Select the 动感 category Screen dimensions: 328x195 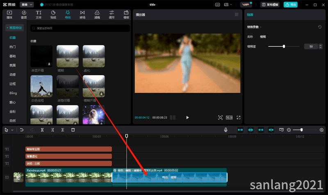click(x=13, y=75)
